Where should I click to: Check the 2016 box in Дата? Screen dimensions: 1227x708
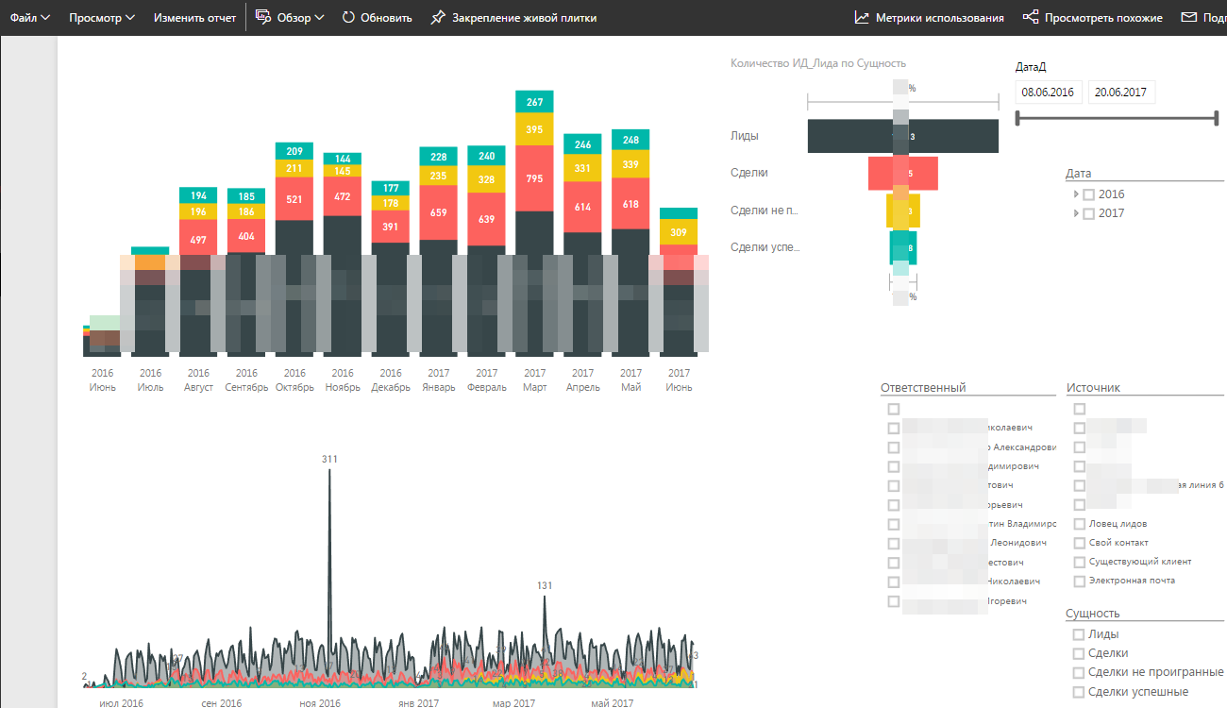(x=1089, y=194)
